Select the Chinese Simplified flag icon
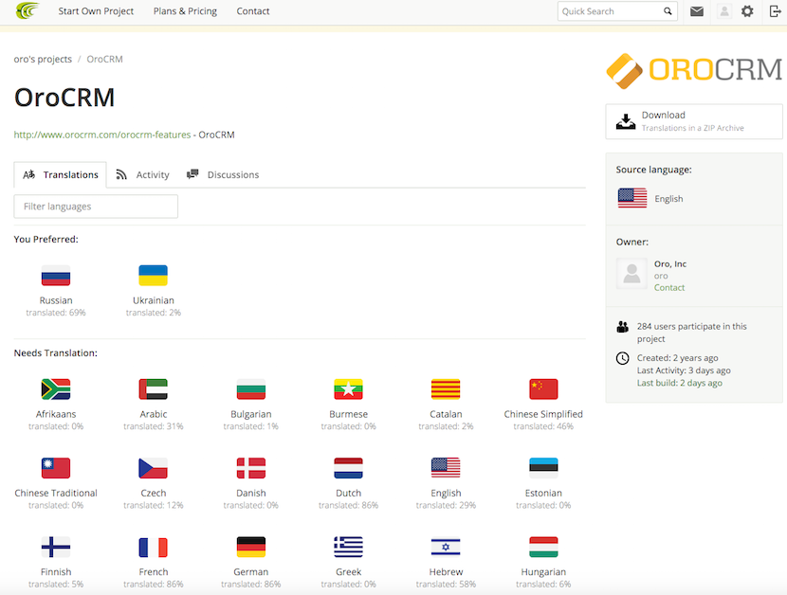 pyautogui.click(x=543, y=389)
